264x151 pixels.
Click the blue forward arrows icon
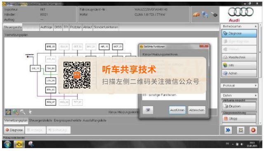(228, 130)
